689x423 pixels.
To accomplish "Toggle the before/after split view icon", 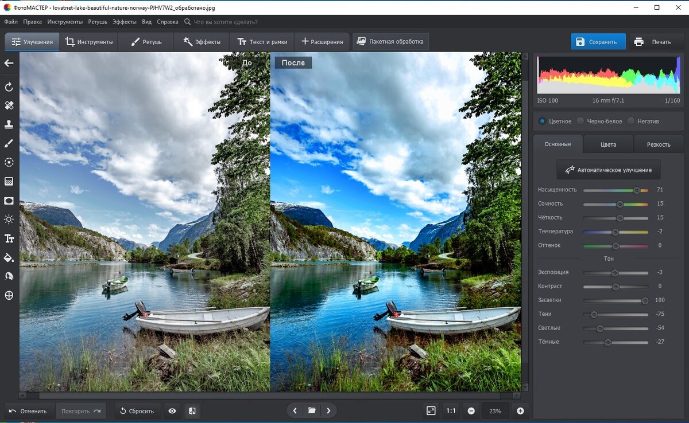I will [x=192, y=411].
